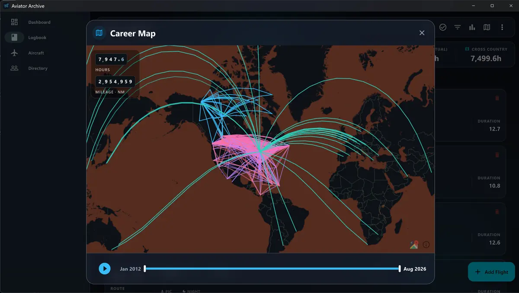The width and height of the screenshot is (519, 293).
Task: Open the bar chart statistics icon
Action: tap(472, 27)
